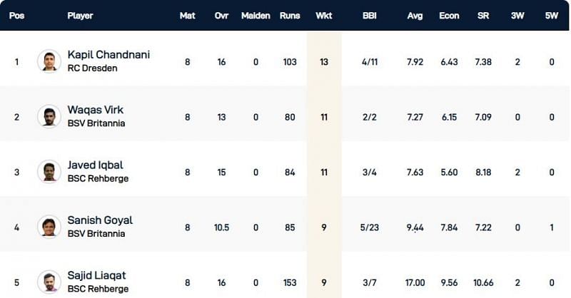Open Waqas Virk player name link
571x298 pixels.
click(x=95, y=110)
